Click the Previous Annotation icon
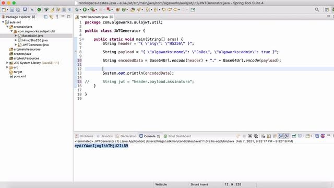 pos(156,9)
